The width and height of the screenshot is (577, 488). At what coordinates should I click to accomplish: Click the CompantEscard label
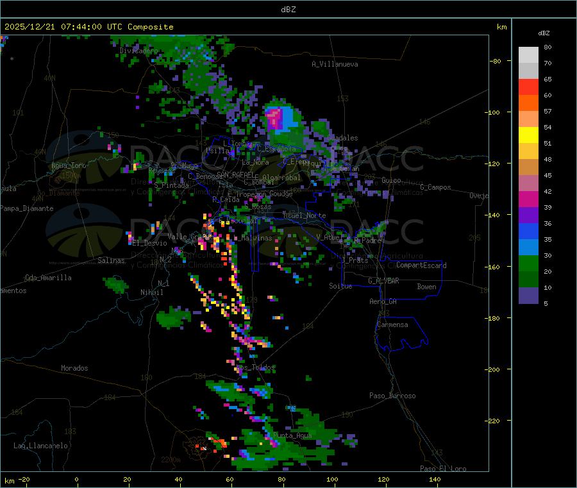coord(421,265)
